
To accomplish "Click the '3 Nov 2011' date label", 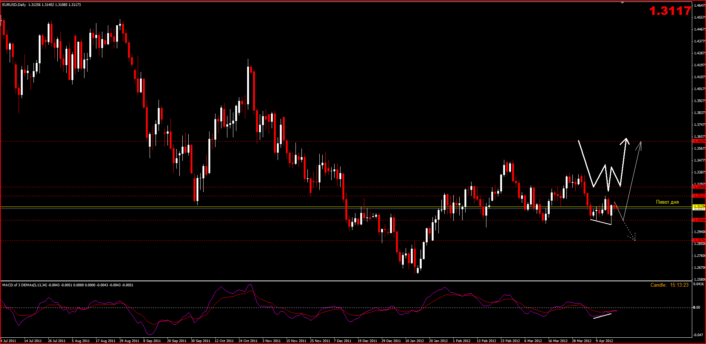I will click(x=271, y=341).
